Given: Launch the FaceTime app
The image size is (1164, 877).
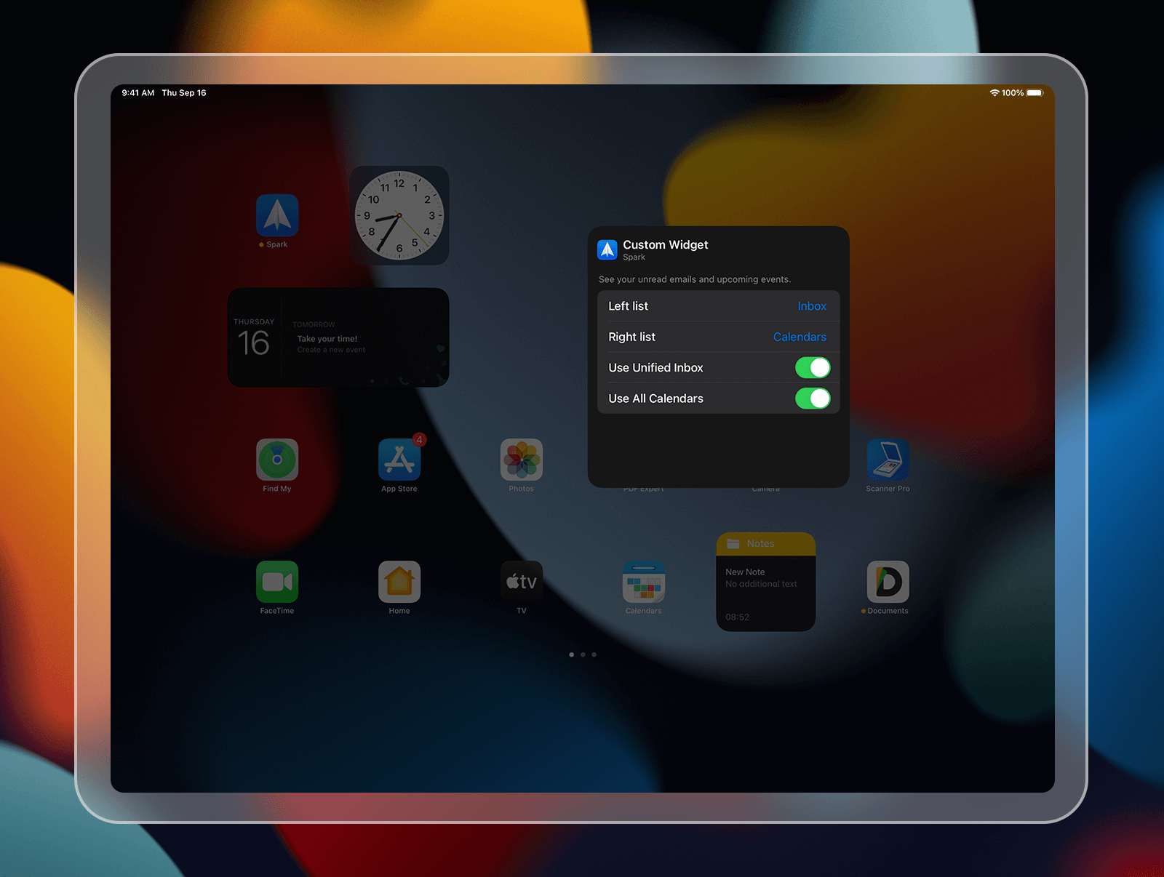Looking at the screenshot, I should coord(277,582).
